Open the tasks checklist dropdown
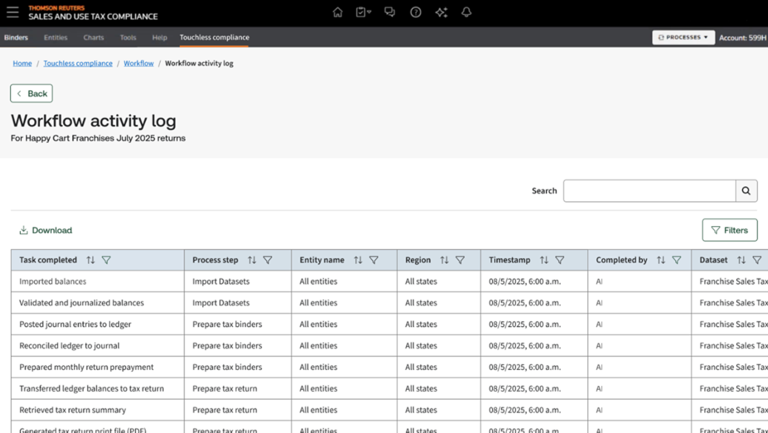This screenshot has height=433, width=768. (x=363, y=13)
